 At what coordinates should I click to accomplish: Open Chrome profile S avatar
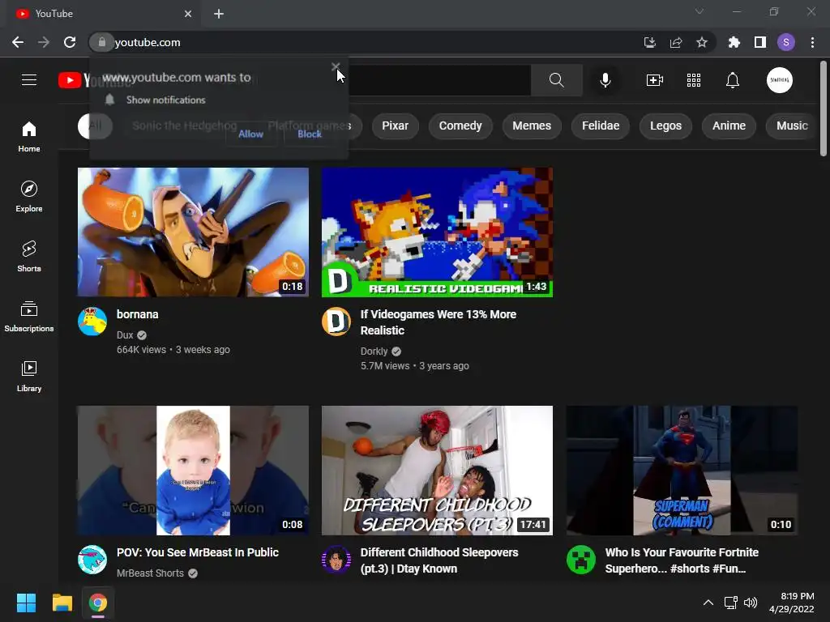(786, 42)
